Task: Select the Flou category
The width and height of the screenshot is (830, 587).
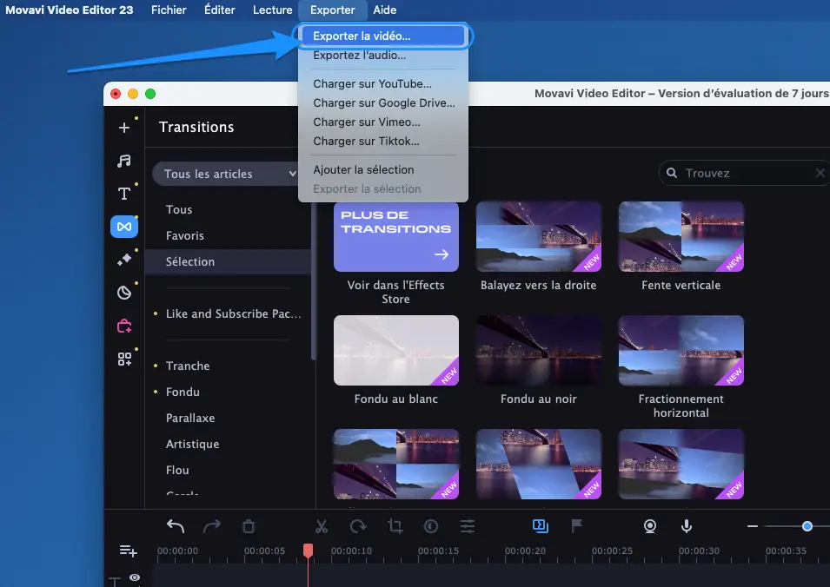Action: (x=228, y=470)
